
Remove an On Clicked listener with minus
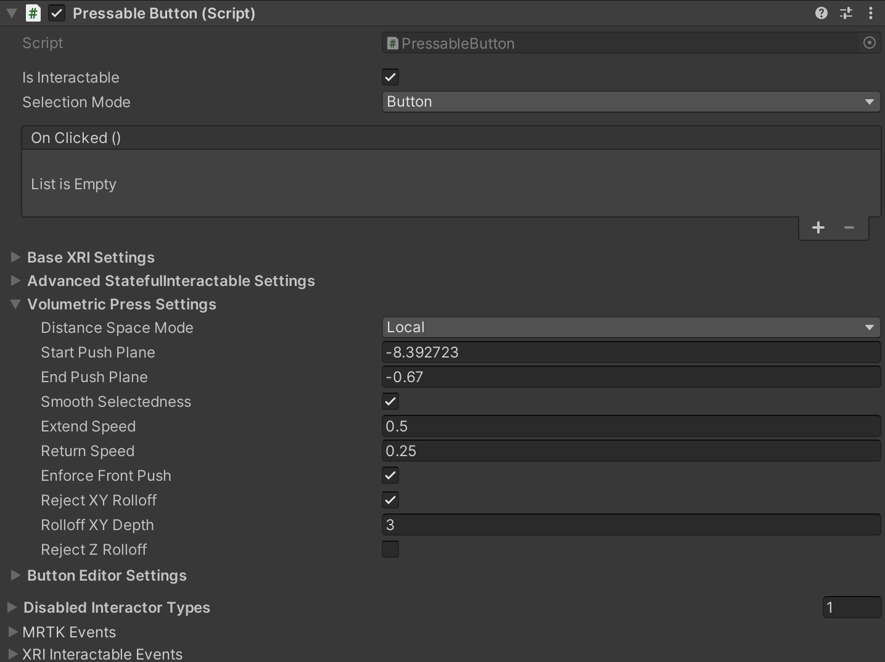[x=849, y=227]
